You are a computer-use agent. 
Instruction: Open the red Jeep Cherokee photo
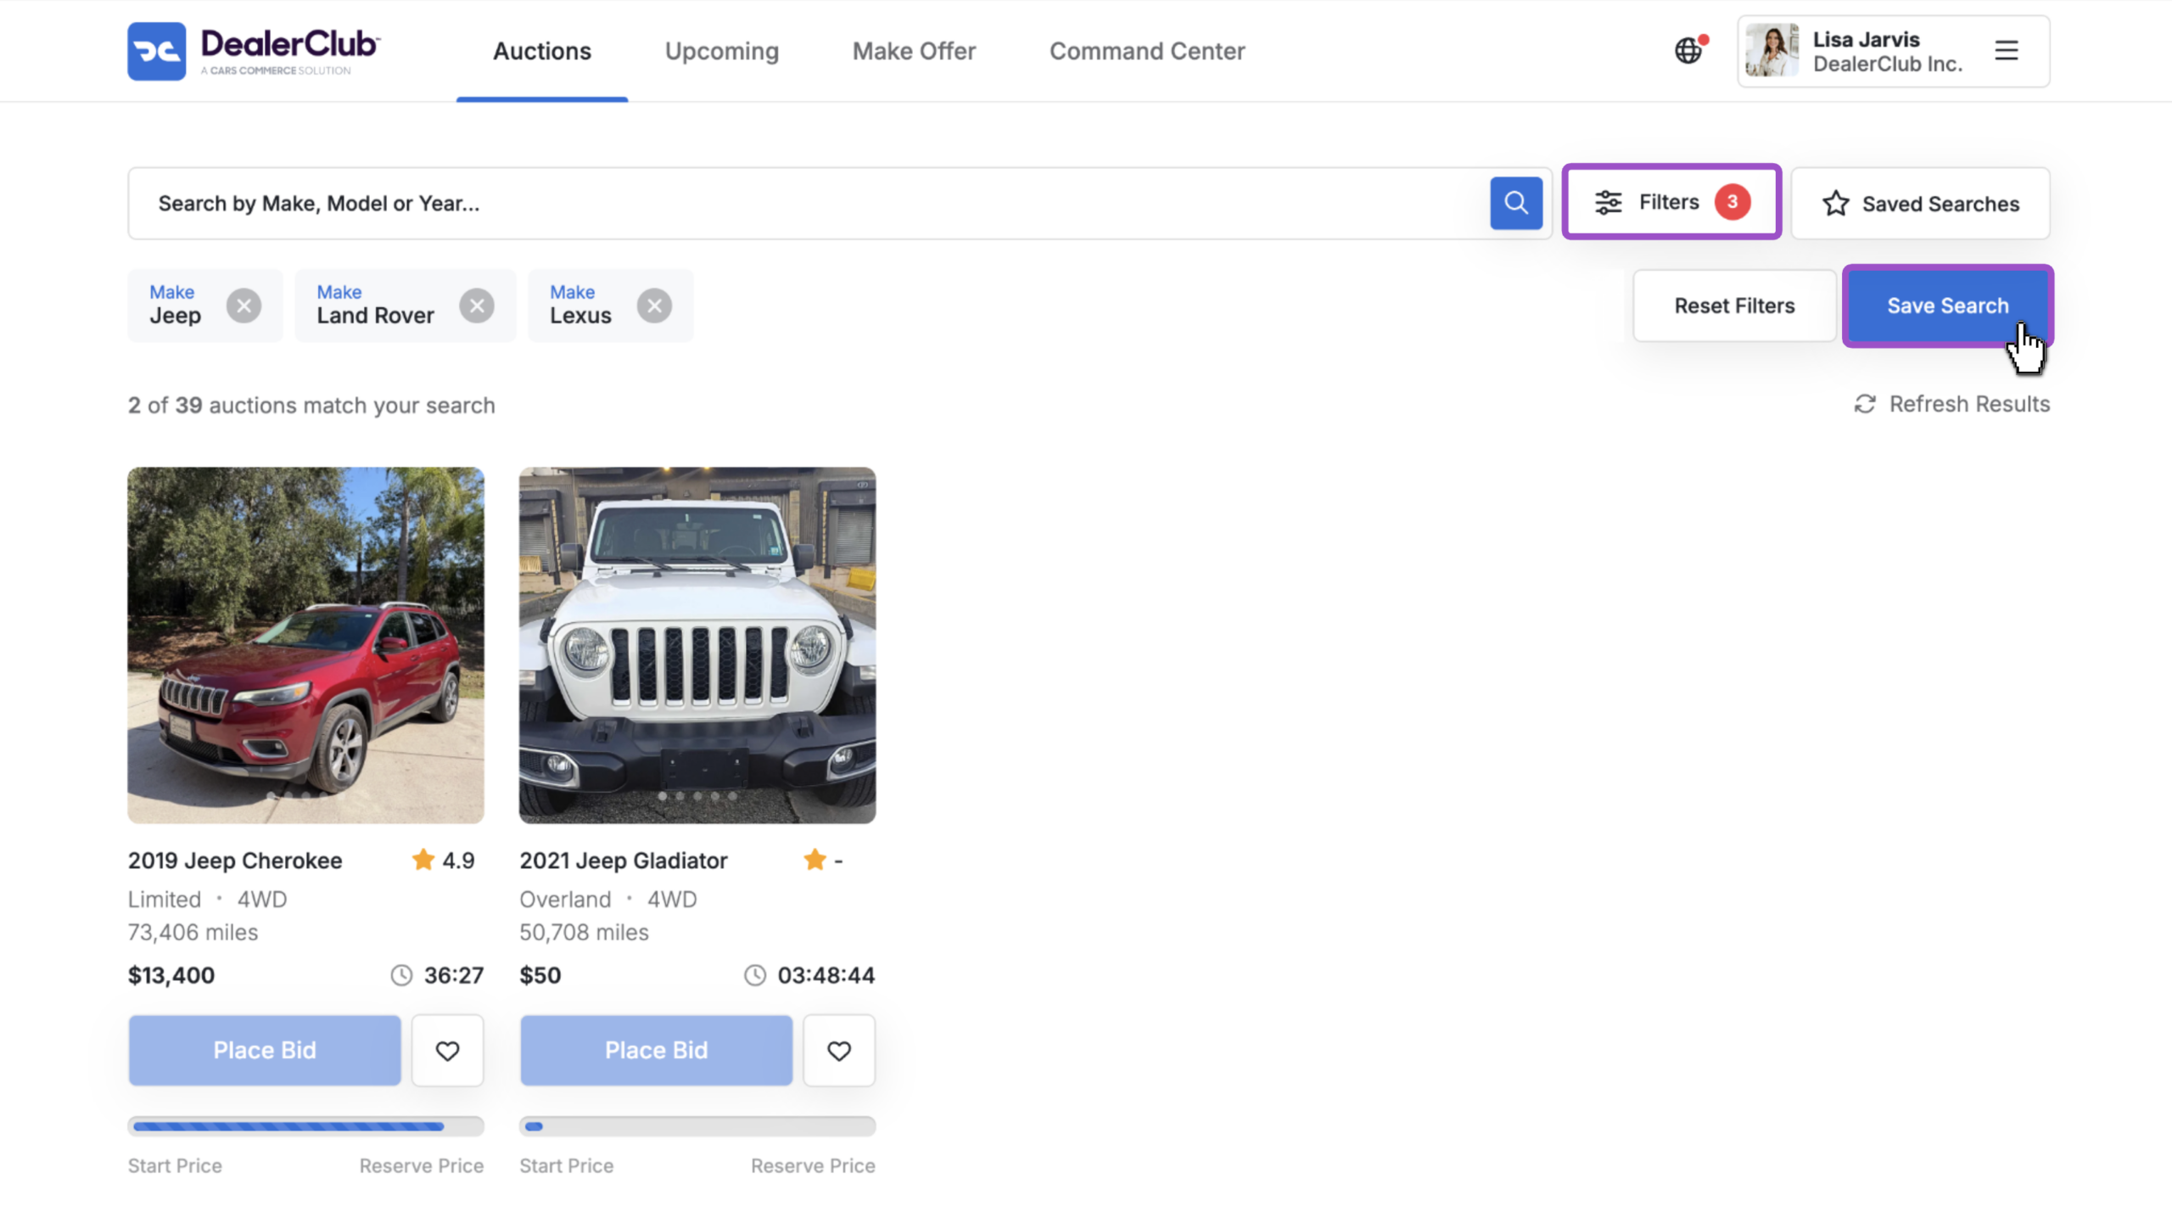[x=305, y=645]
